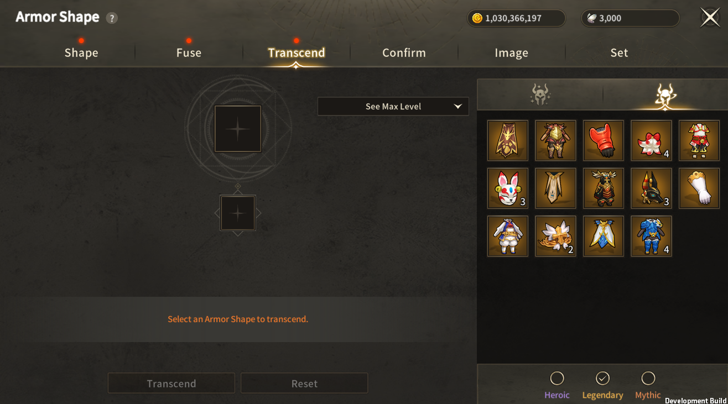Open the Confirm tab
Viewport: 728px width, 404px height.
404,53
